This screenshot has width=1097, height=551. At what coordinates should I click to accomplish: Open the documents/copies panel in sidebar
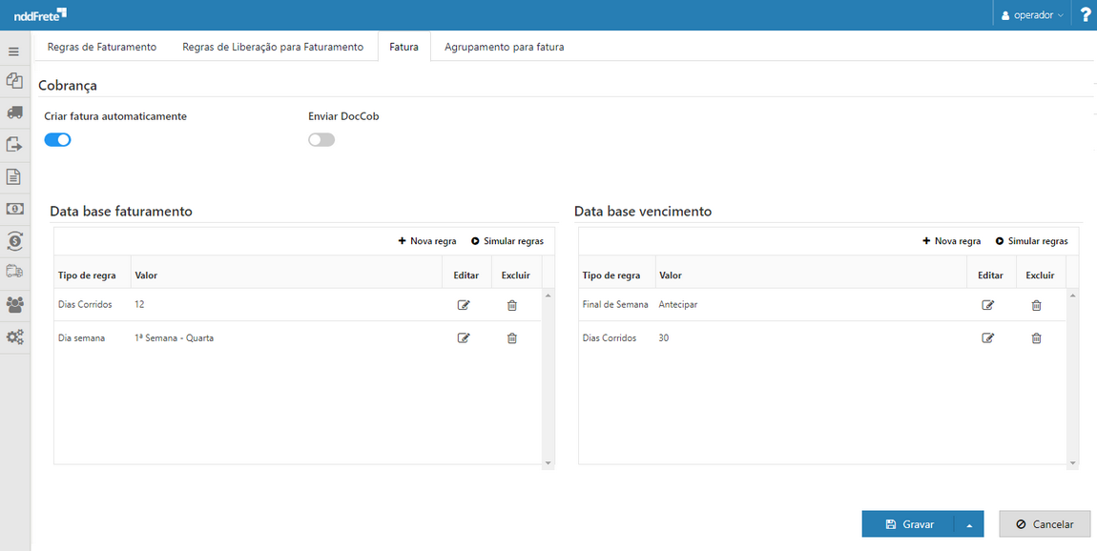pos(13,81)
